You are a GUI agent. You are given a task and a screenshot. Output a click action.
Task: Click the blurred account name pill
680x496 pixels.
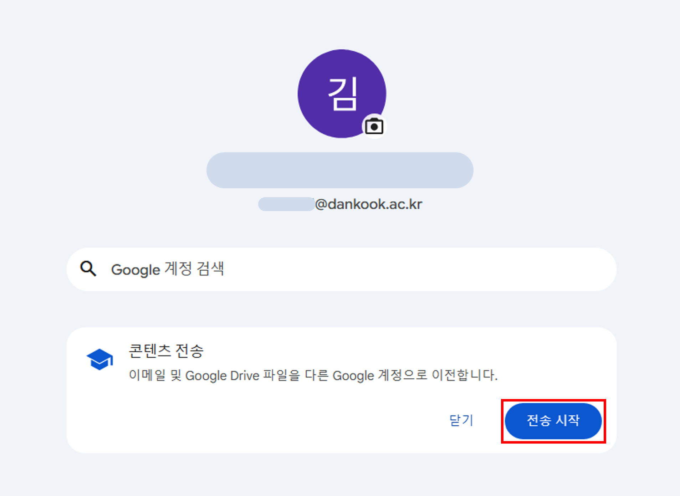[340, 170]
